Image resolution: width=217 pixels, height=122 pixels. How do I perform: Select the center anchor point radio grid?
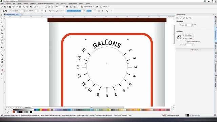click(179, 37)
